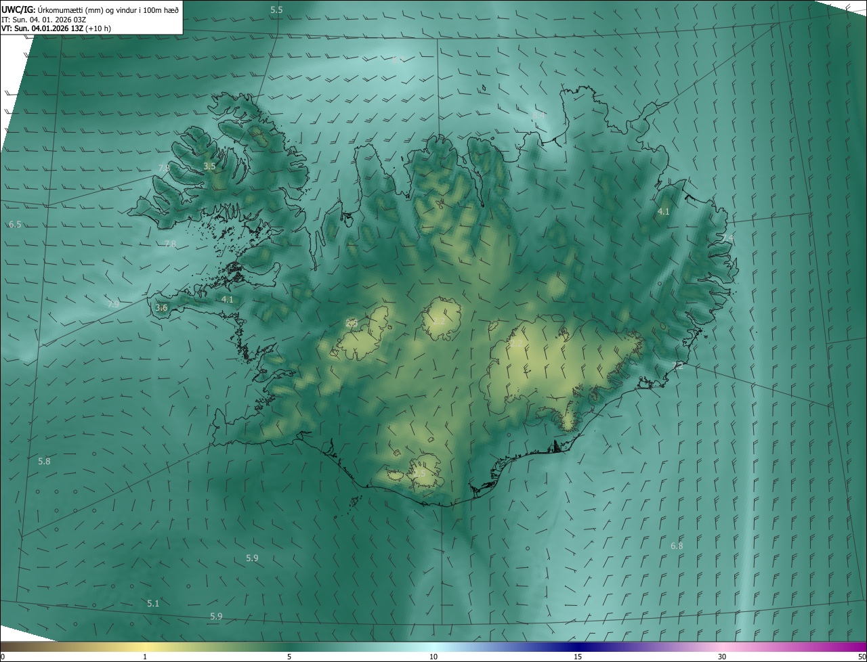
Task: Select the 5.1 value label
Action: pyautogui.click(x=153, y=603)
